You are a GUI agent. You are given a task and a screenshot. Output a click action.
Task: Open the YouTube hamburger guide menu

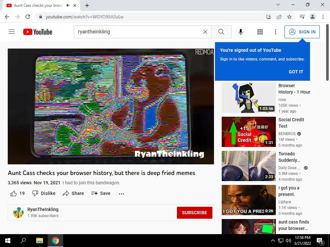pos(12,32)
